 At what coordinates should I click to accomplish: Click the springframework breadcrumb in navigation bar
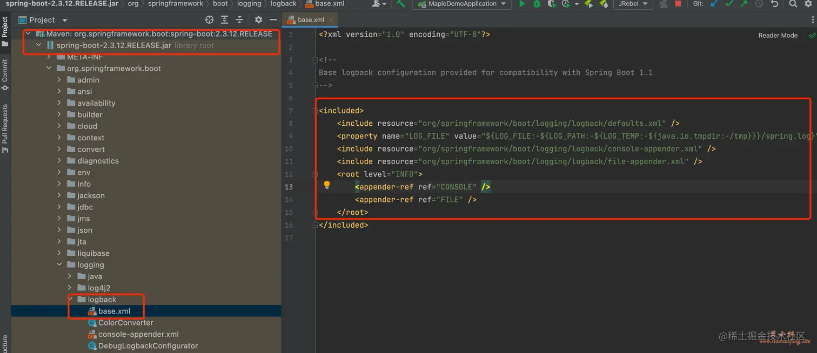point(176,4)
